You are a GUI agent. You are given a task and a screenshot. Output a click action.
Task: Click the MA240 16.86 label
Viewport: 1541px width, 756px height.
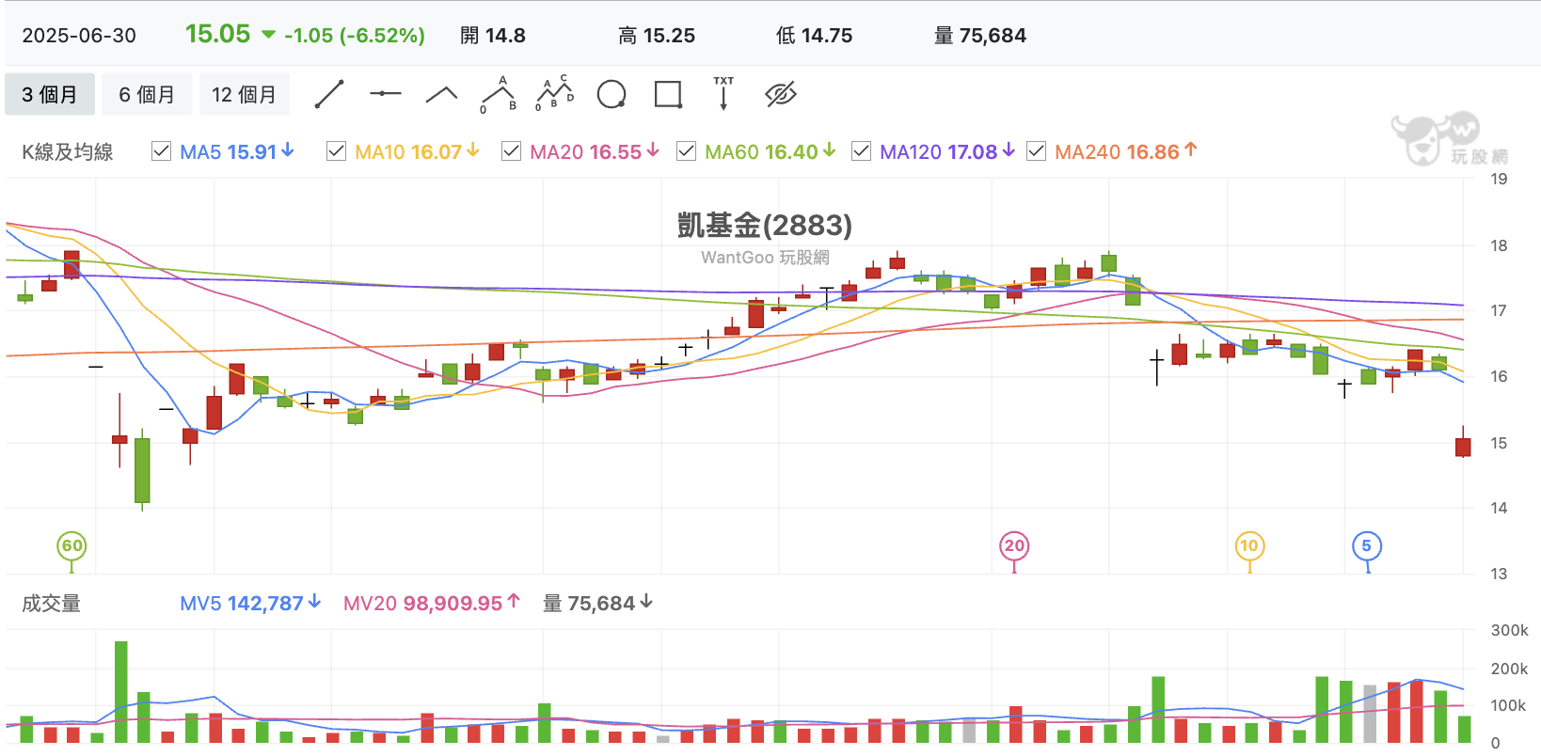pos(1126,151)
